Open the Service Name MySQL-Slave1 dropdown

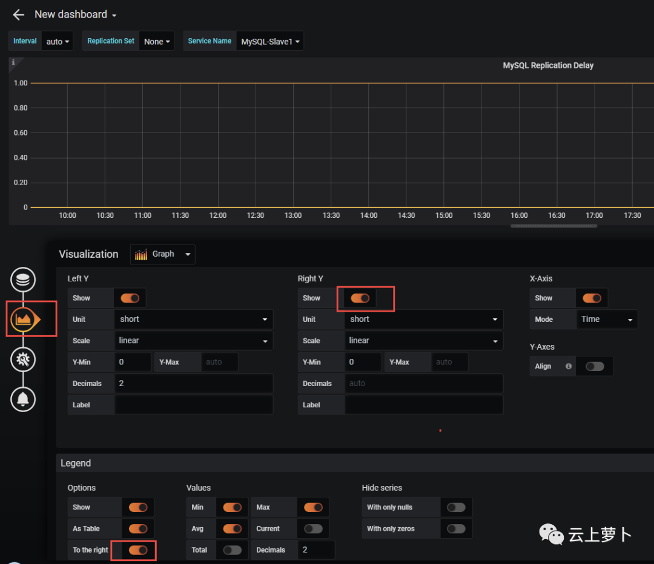click(x=270, y=41)
